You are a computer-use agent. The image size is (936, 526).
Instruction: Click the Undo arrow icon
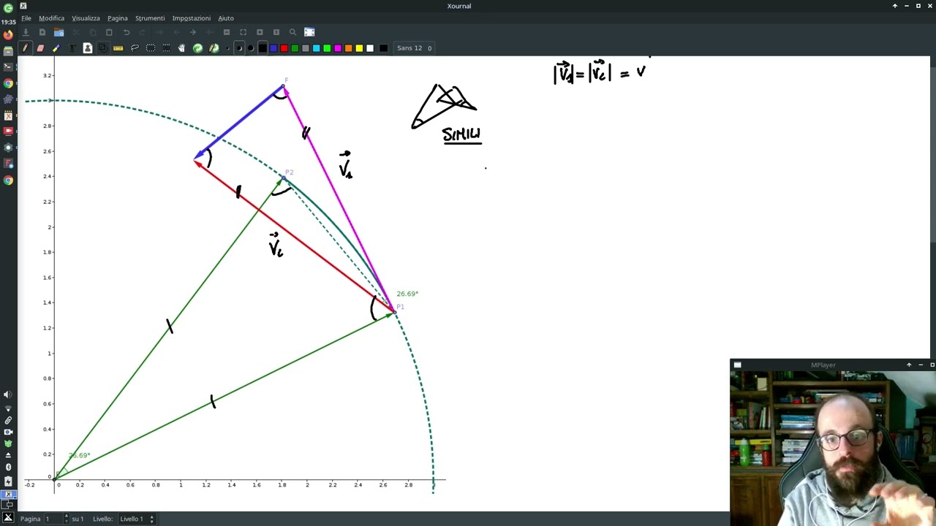[127, 32]
